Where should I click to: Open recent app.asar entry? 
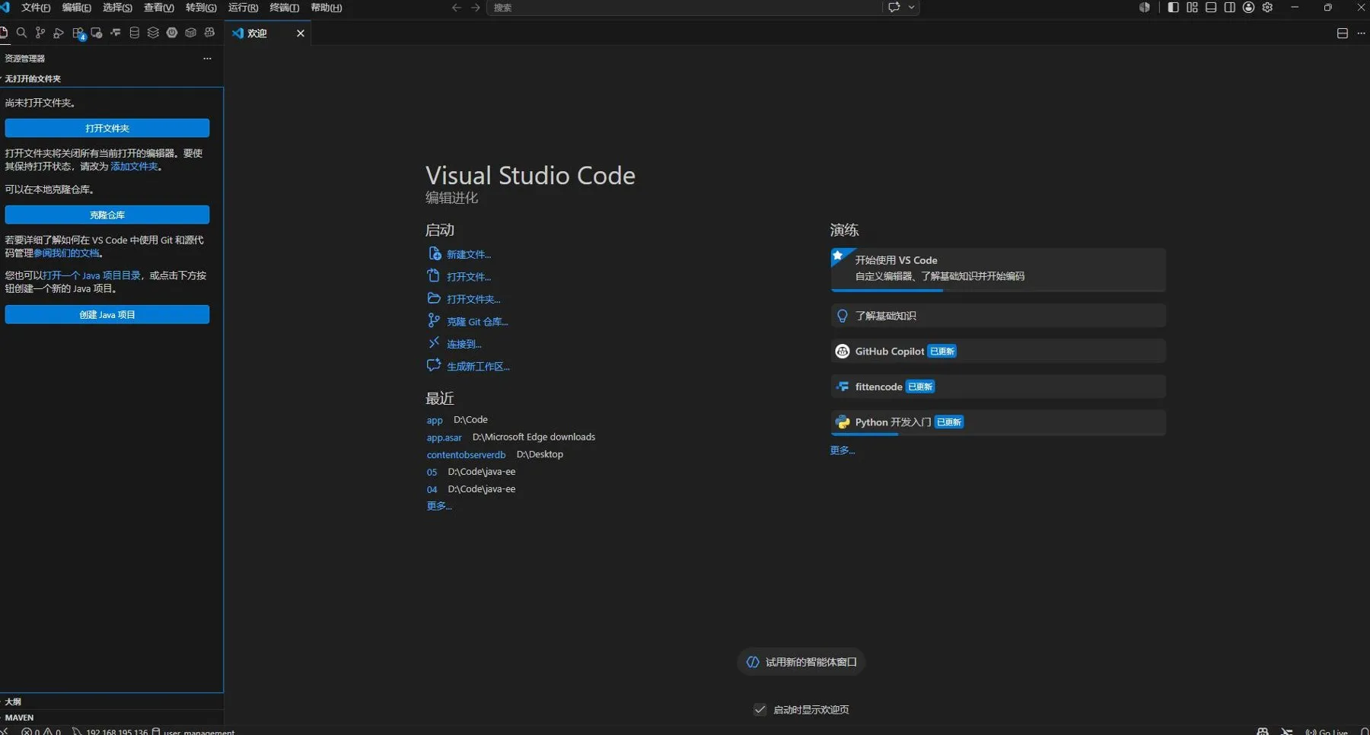(444, 437)
